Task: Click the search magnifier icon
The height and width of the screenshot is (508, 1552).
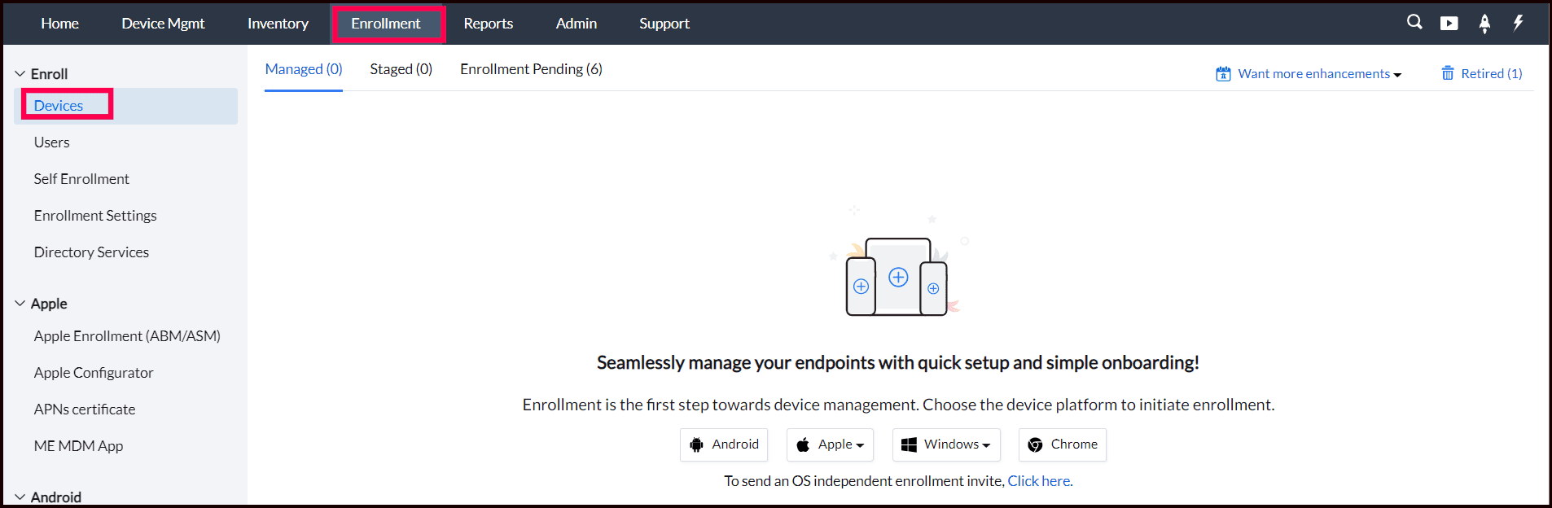Action: click(x=1414, y=23)
